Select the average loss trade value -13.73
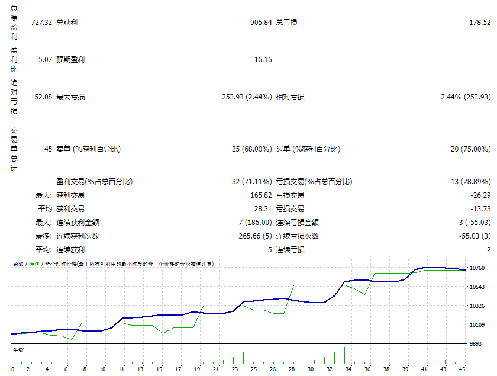The width and height of the screenshot is (497, 376). click(x=480, y=209)
